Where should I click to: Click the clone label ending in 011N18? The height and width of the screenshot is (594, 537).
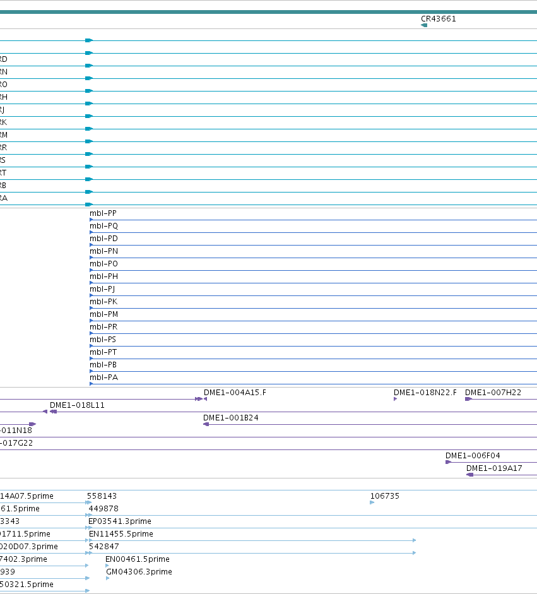pyautogui.click(x=16, y=431)
